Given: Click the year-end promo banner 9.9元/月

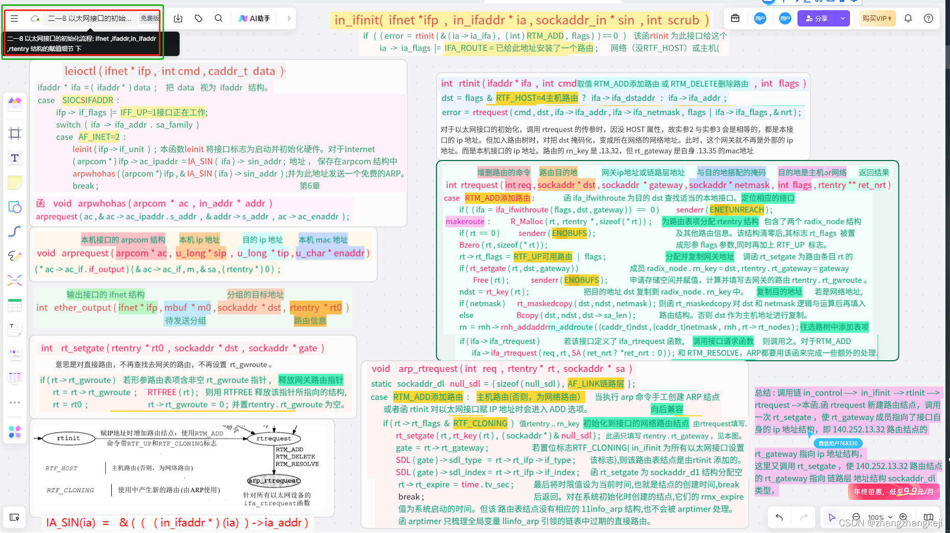Looking at the screenshot, I should point(893,492).
